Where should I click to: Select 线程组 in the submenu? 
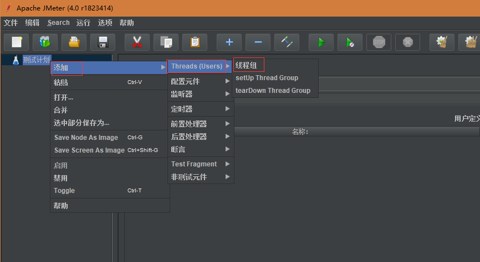point(275,65)
